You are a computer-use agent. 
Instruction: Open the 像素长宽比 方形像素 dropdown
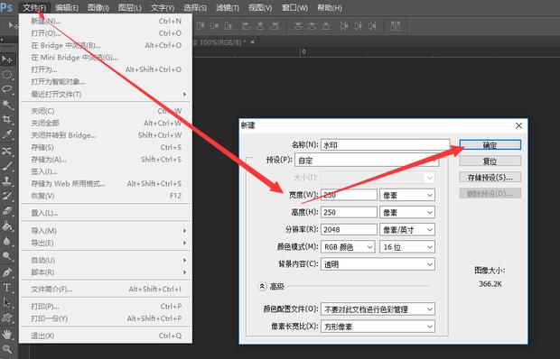378,327
